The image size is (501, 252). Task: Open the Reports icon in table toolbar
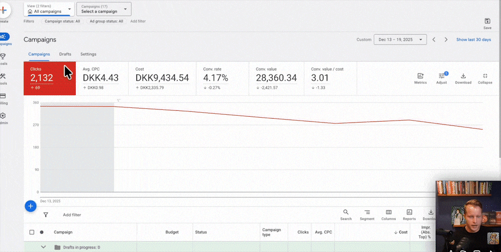click(x=410, y=212)
